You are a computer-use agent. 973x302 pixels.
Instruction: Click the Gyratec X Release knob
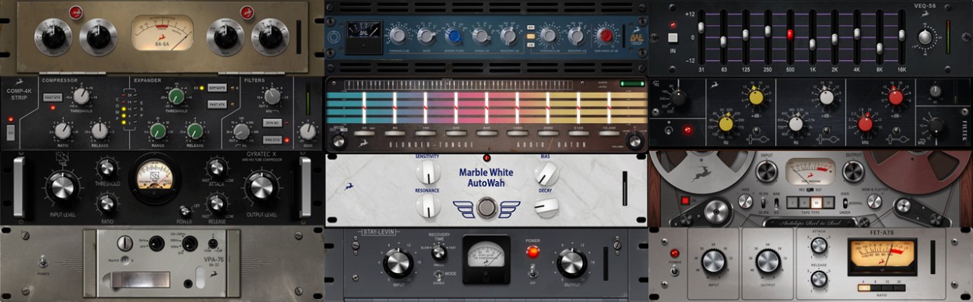217,203
